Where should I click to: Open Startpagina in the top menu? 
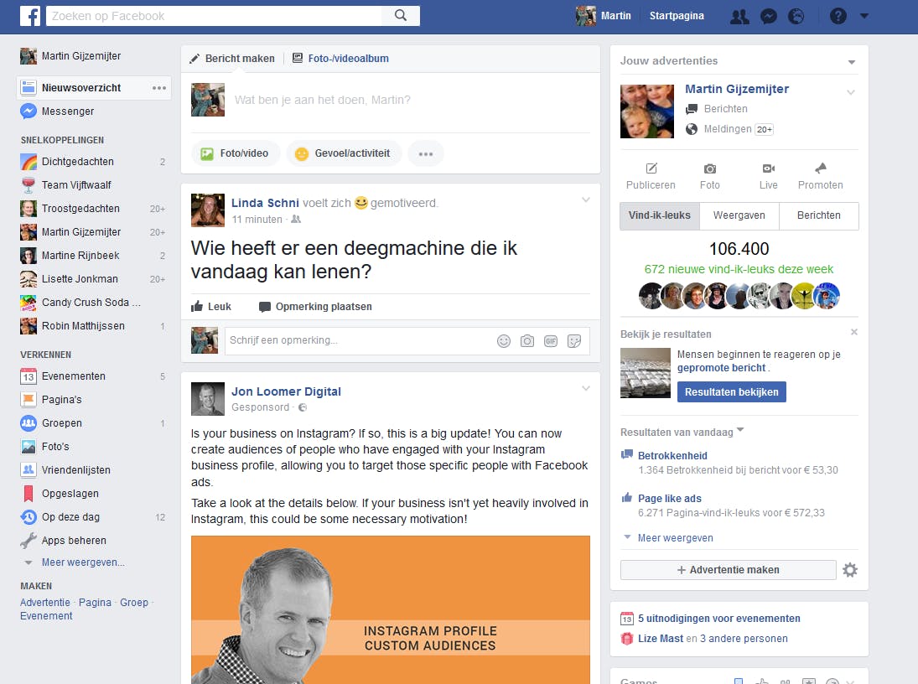676,16
